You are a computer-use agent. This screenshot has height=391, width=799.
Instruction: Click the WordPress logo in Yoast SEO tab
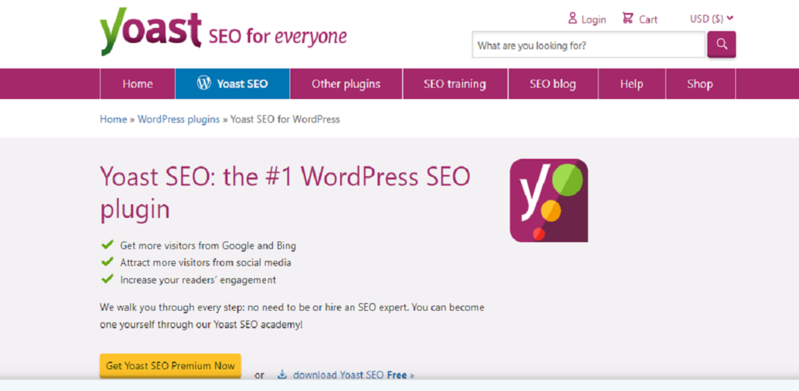tap(204, 83)
